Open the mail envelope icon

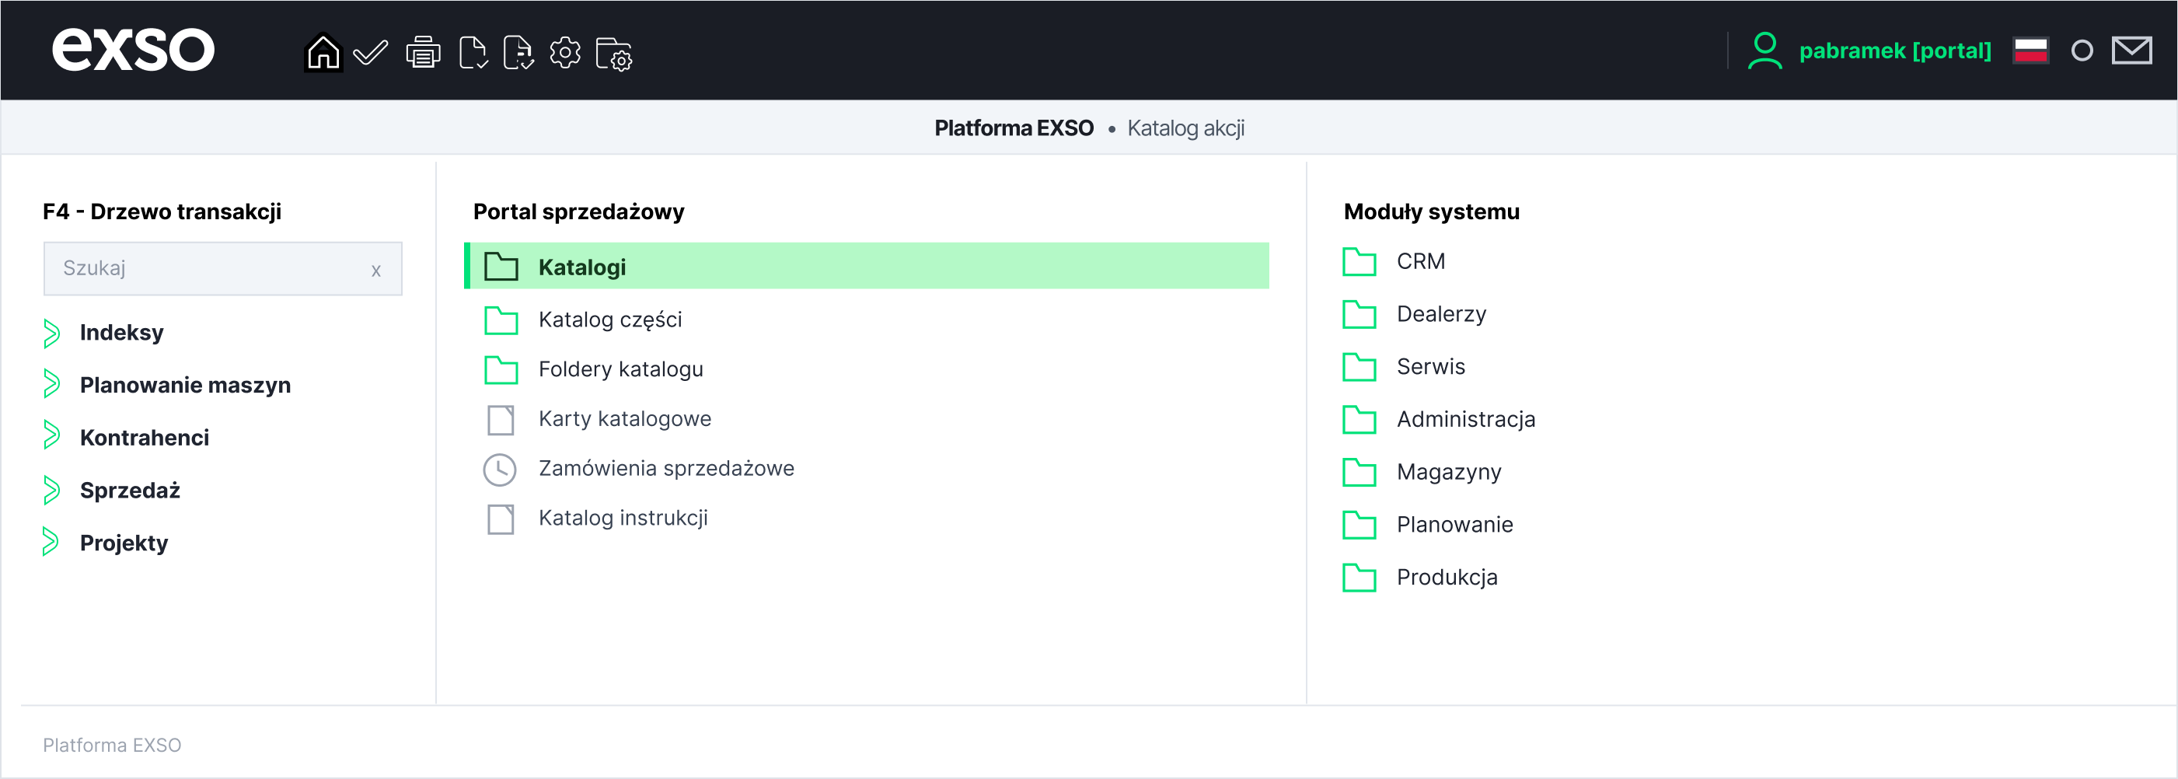[x=2131, y=51]
